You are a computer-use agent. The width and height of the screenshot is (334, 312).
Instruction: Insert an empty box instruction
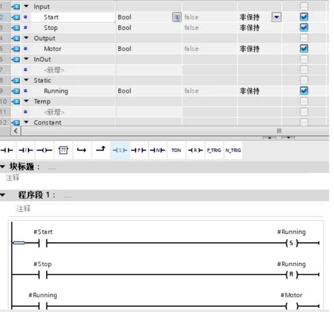[63, 150]
